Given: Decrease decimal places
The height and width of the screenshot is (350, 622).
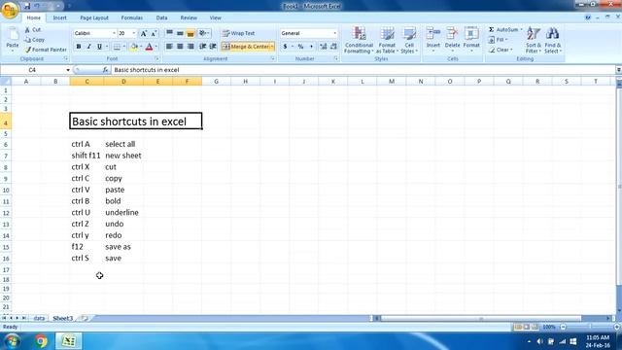Looking at the screenshot, I should (x=333, y=47).
